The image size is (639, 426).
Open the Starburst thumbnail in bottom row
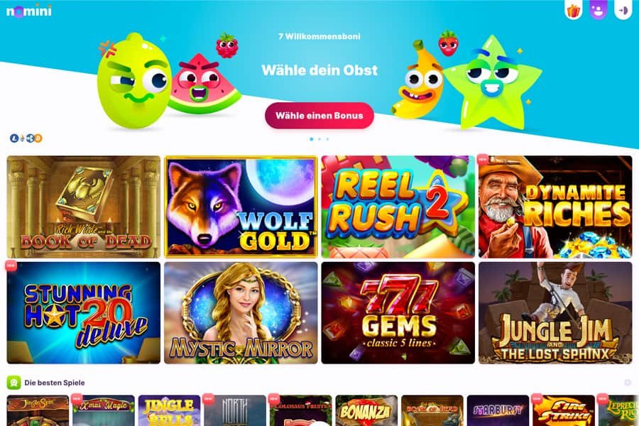498,410
